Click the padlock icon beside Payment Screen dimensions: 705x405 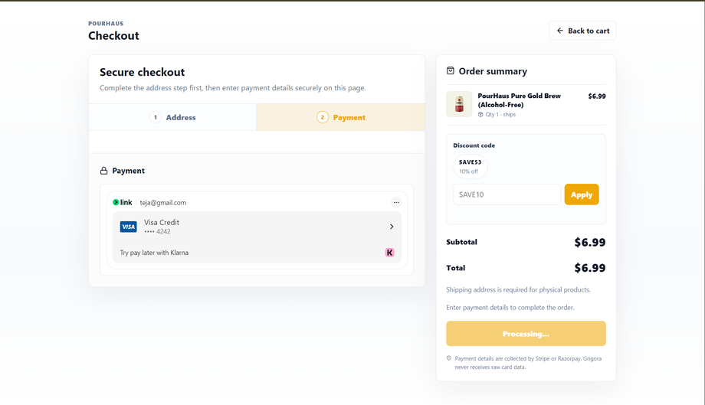coord(104,171)
